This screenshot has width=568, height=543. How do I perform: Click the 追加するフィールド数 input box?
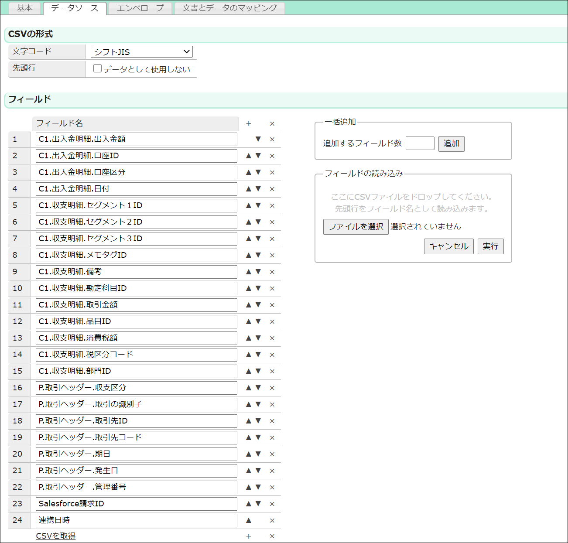pyautogui.click(x=420, y=143)
